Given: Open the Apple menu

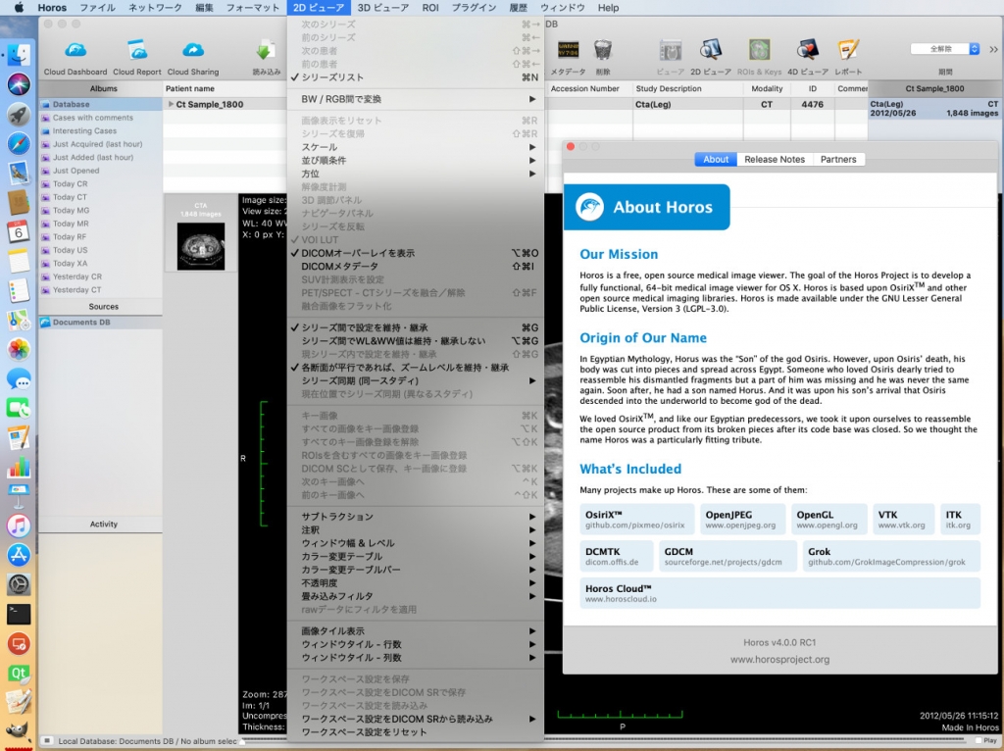Looking at the screenshot, I should [19, 8].
